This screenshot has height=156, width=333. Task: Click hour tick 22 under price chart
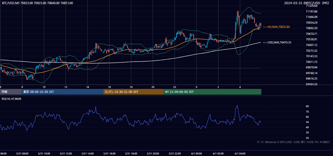coord(175,87)
